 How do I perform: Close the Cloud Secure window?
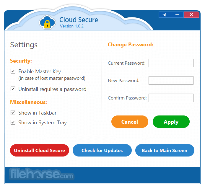coord(191,15)
